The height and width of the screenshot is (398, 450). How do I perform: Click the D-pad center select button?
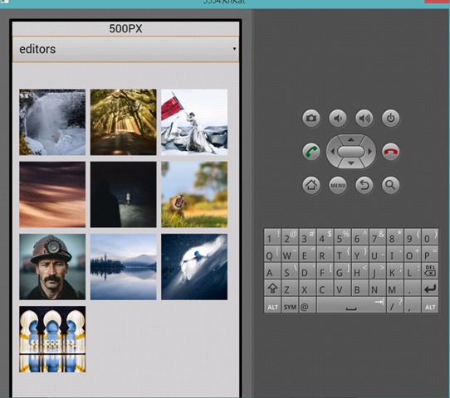pyautogui.click(x=350, y=151)
